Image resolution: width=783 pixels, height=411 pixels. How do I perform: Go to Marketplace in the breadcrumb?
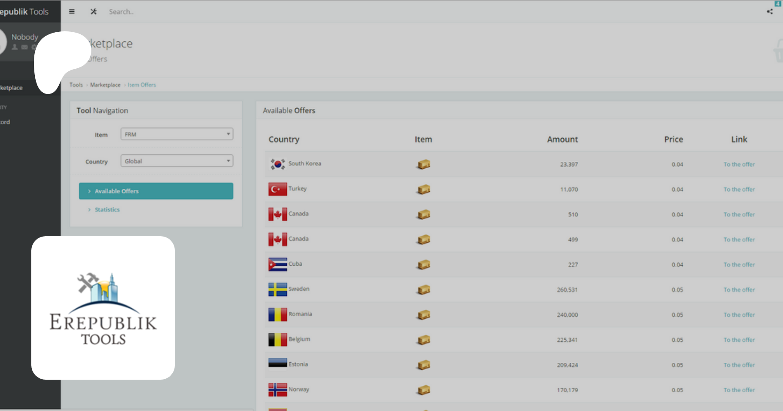coord(105,85)
